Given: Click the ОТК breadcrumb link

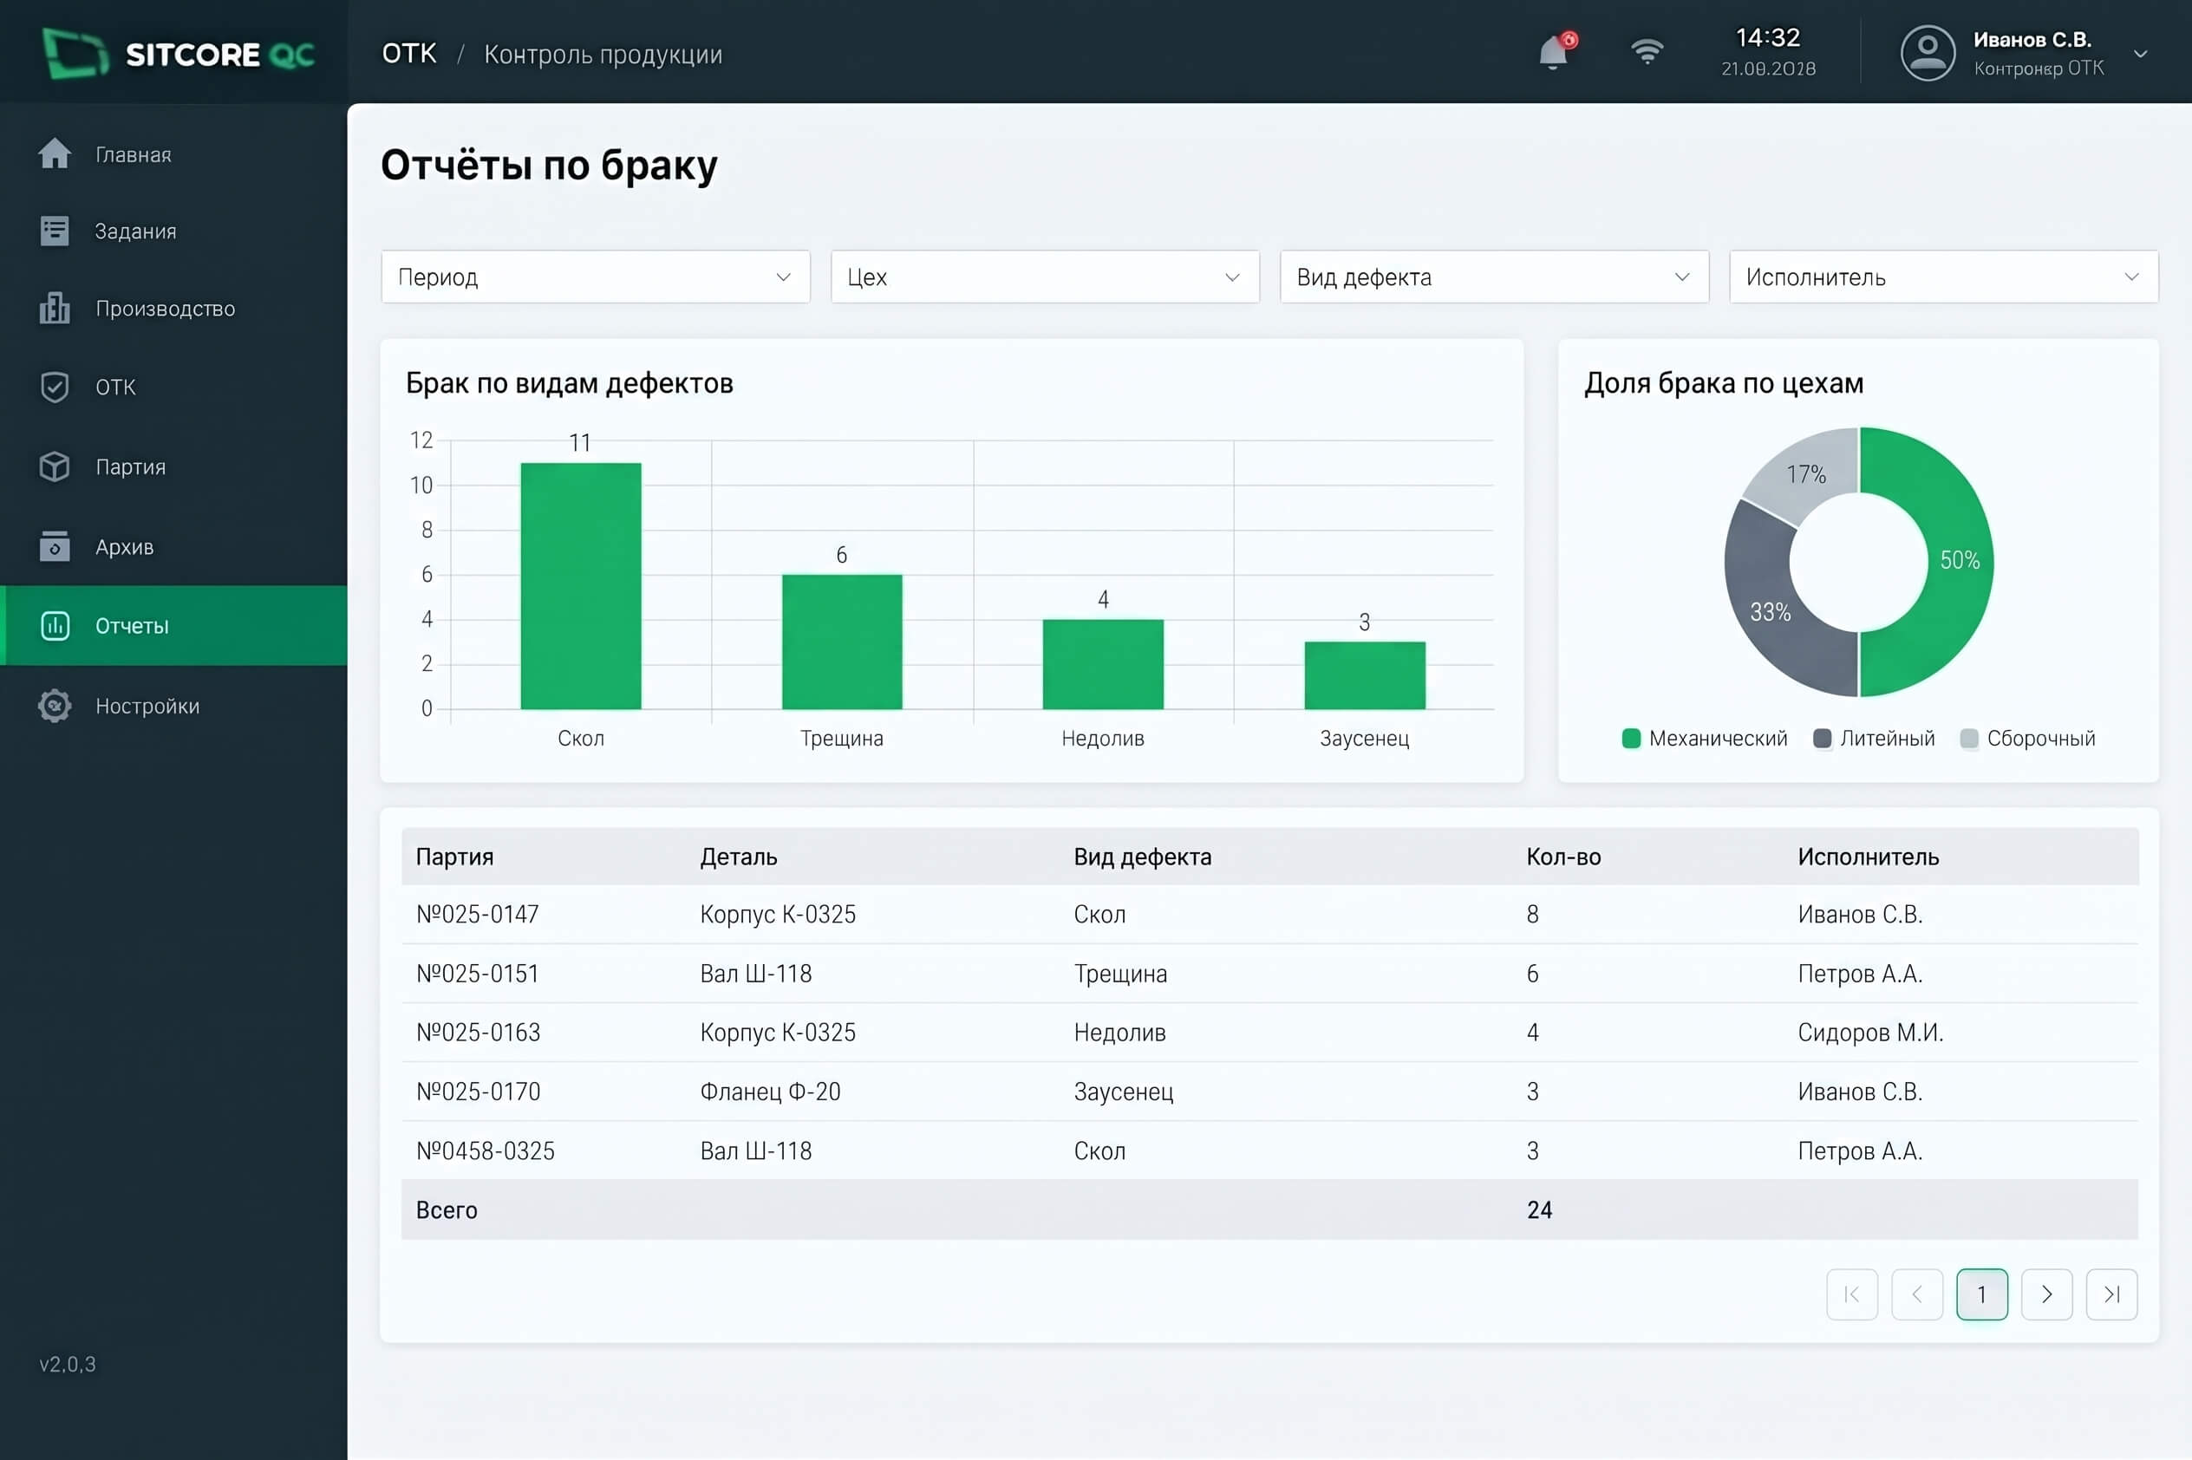Looking at the screenshot, I should [408, 54].
